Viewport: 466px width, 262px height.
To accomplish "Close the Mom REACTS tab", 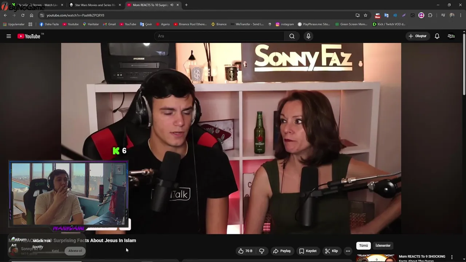I will click(x=178, y=5).
